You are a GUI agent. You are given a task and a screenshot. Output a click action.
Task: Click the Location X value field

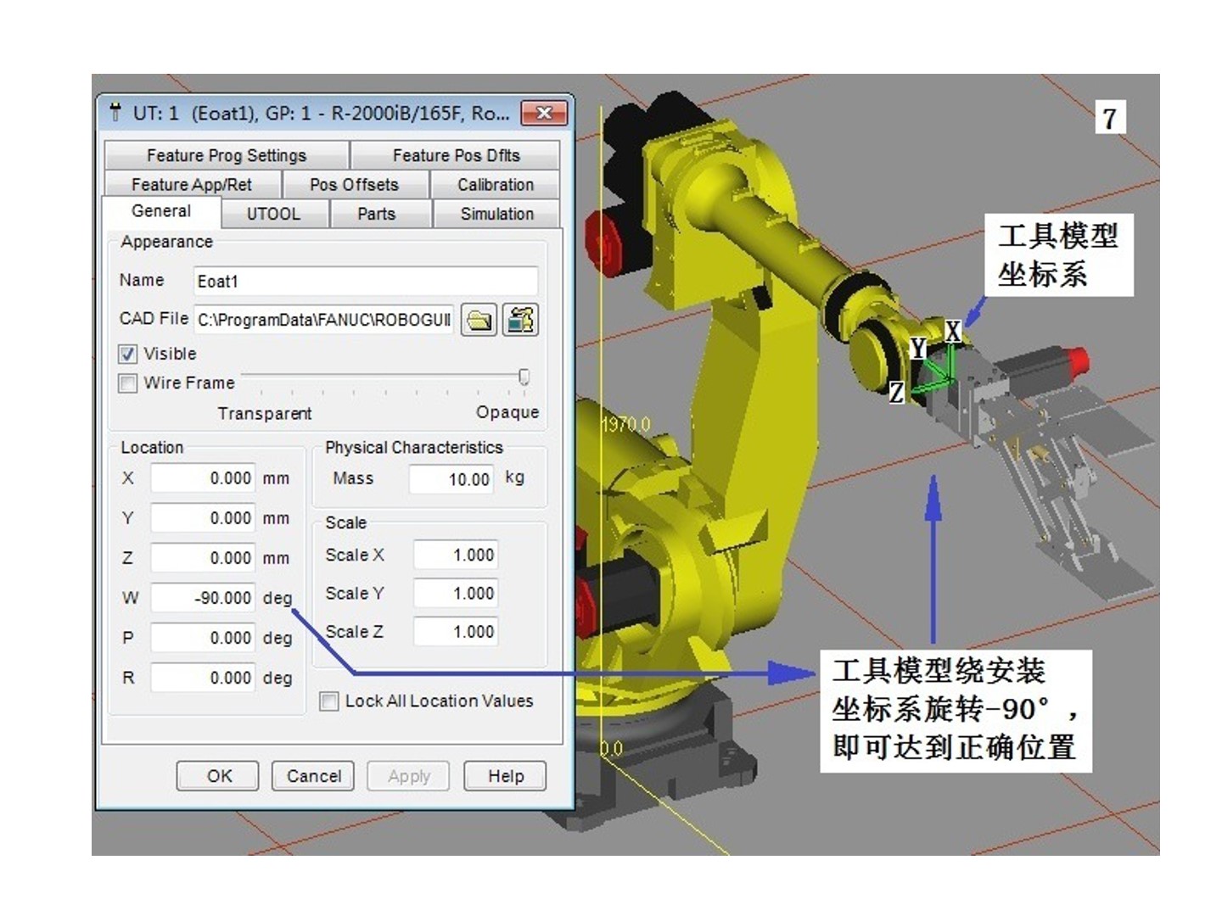point(203,478)
